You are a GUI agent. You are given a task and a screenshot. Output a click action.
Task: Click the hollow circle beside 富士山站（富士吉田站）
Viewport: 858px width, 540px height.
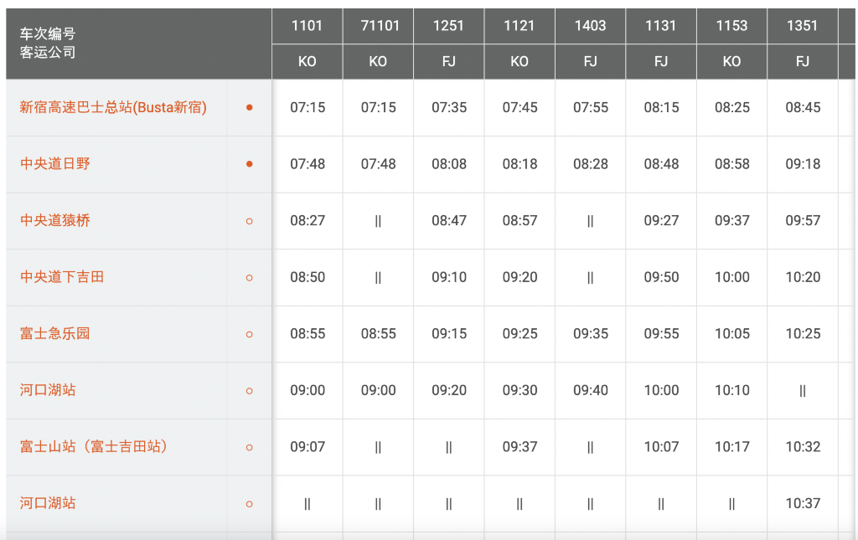[x=249, y=447]
